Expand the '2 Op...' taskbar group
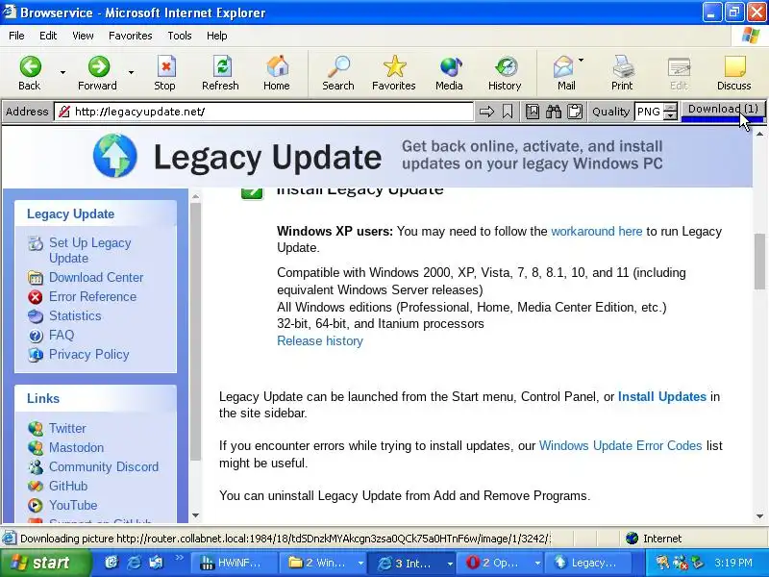Image resolution: width=769 pixels, height=577 pixels. [537, 564]
